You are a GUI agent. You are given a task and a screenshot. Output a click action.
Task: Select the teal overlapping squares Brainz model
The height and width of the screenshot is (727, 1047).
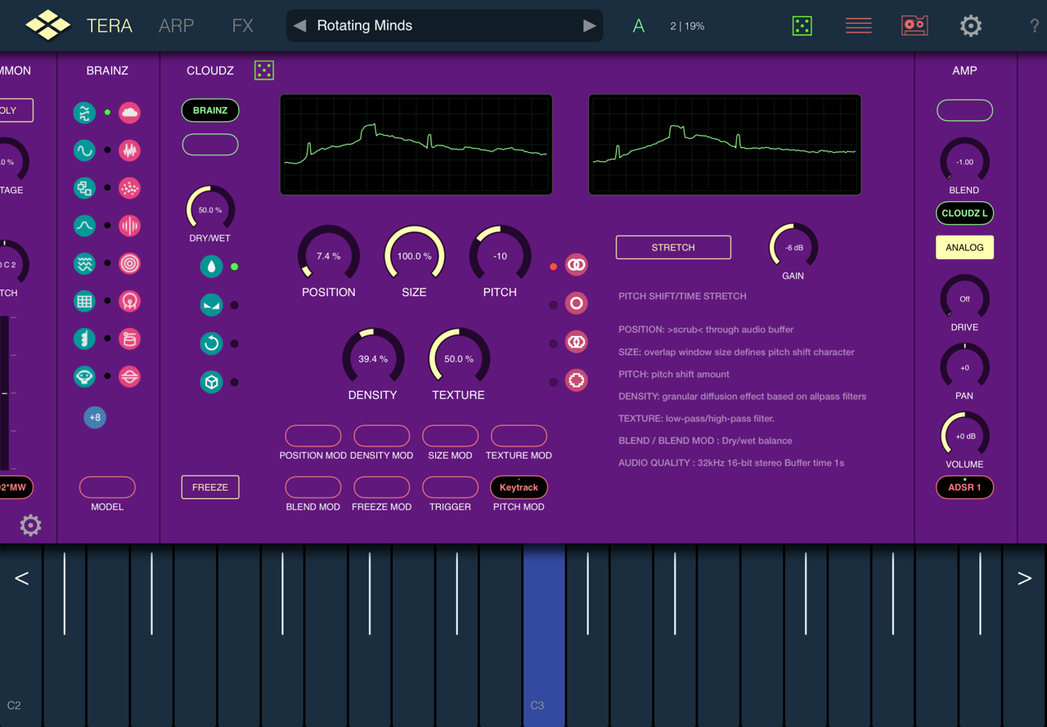point(84,188)
